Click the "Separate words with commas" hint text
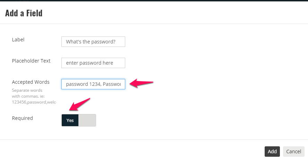This screenshot has height=163, width=308. pos(28,93)
